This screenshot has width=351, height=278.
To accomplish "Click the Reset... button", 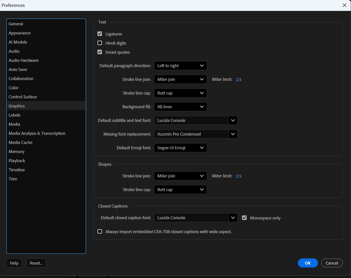I will point(36,263).
